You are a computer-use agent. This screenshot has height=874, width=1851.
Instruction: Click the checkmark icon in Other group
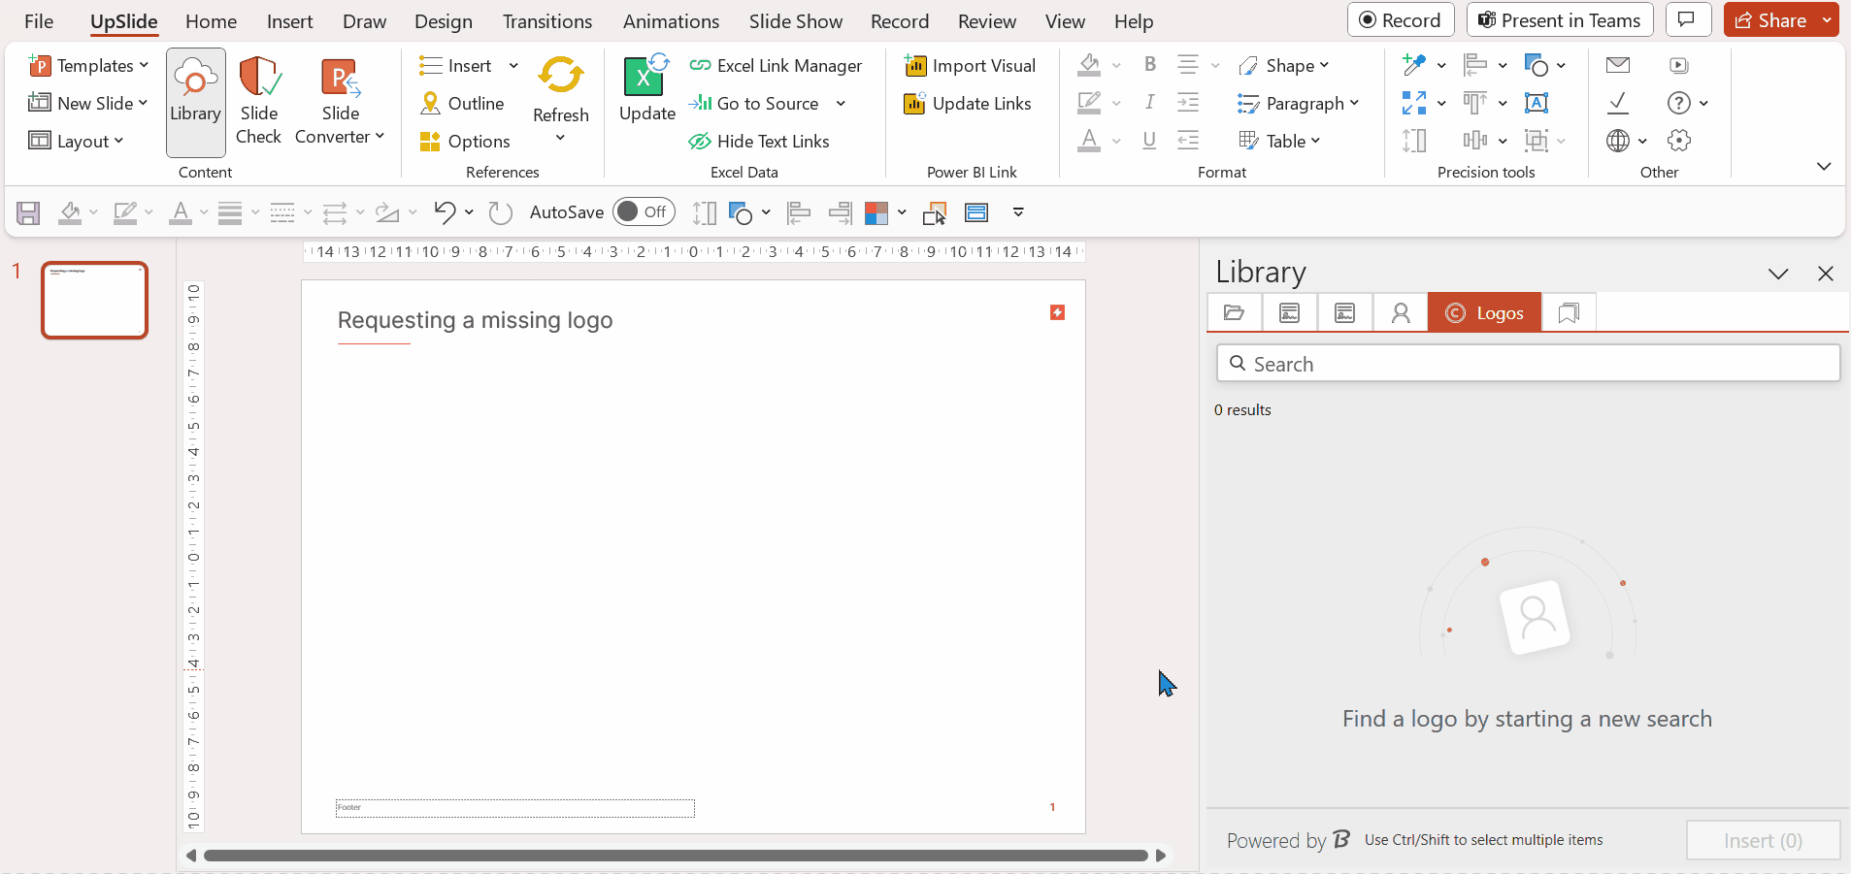click(1618, 102)
